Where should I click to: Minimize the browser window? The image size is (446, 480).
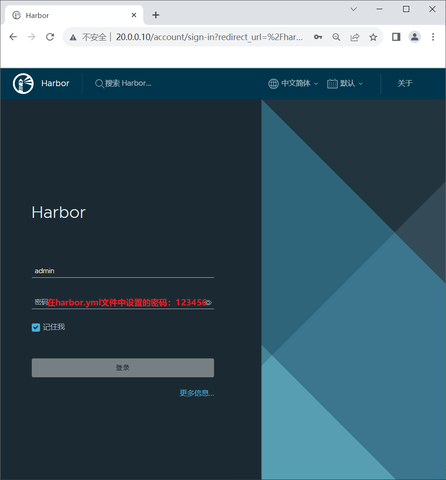(380, 9)
